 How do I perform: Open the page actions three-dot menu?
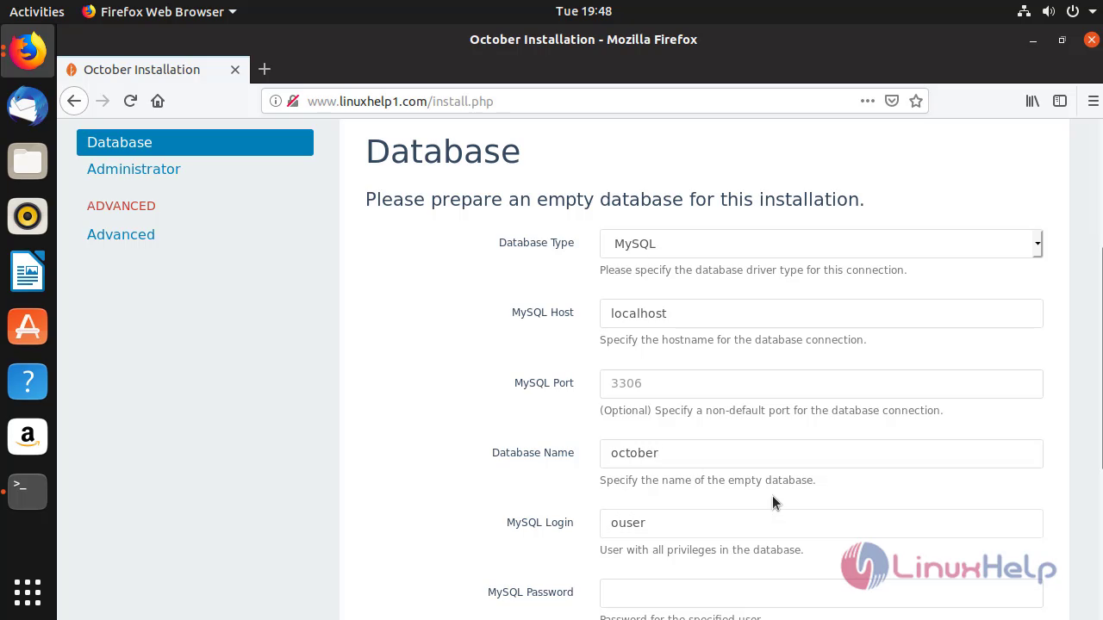868,101
